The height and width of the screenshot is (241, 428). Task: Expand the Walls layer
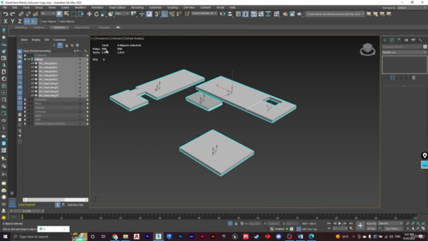pos(25,120)
